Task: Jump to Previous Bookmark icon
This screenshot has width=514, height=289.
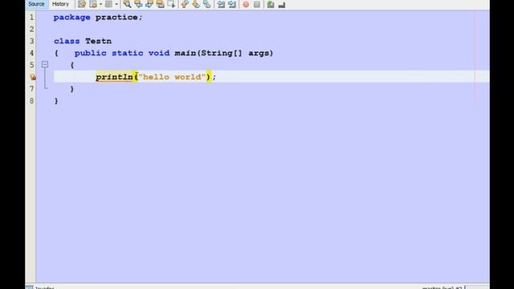Action: pyautogui.click(x=185, y=4)
